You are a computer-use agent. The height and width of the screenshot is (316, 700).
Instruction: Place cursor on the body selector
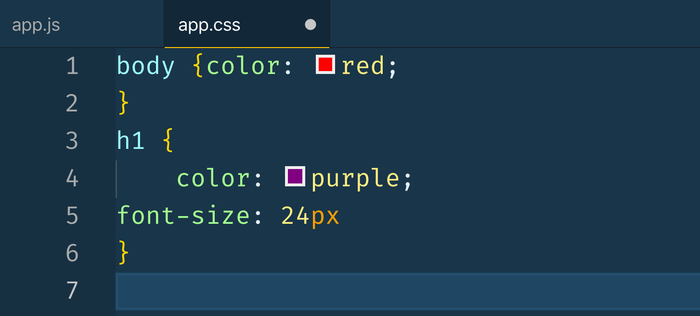pos(145,66)
